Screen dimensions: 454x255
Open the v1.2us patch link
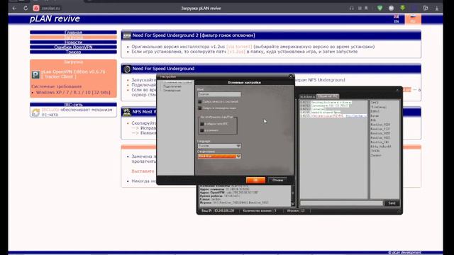tap(236, 52)
